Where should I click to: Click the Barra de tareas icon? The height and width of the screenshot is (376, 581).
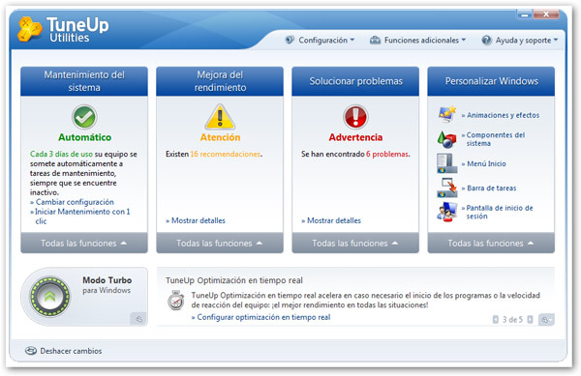[x=446, y=188]
